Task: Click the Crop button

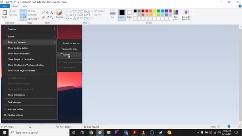Action: 32,11
